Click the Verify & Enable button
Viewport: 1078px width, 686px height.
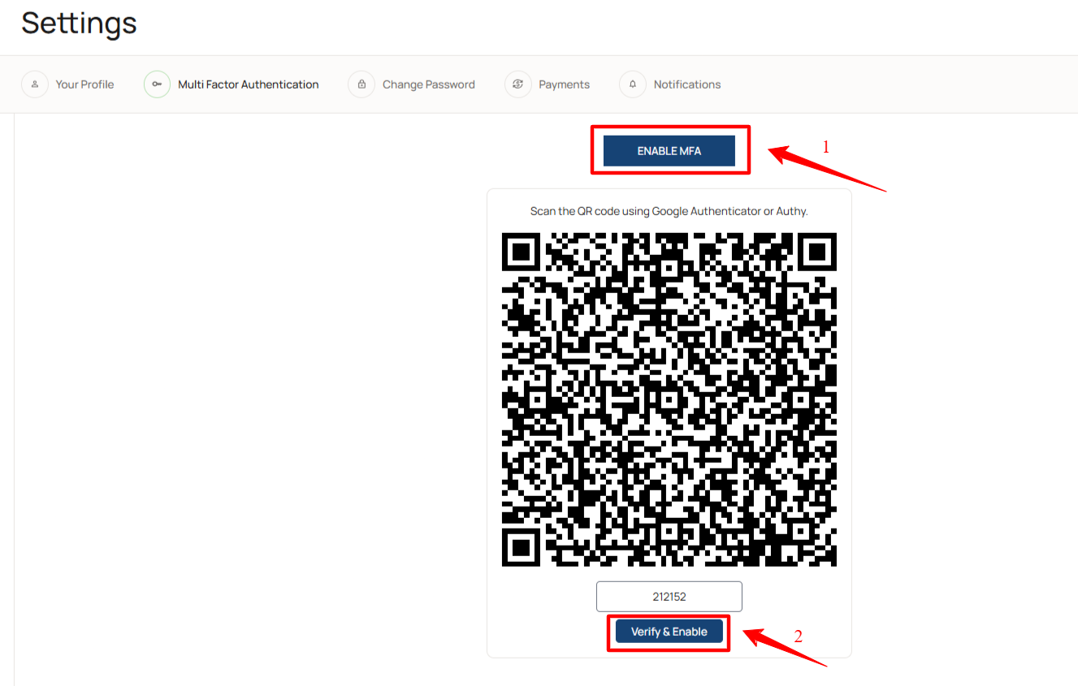click(x=669, y=632)
